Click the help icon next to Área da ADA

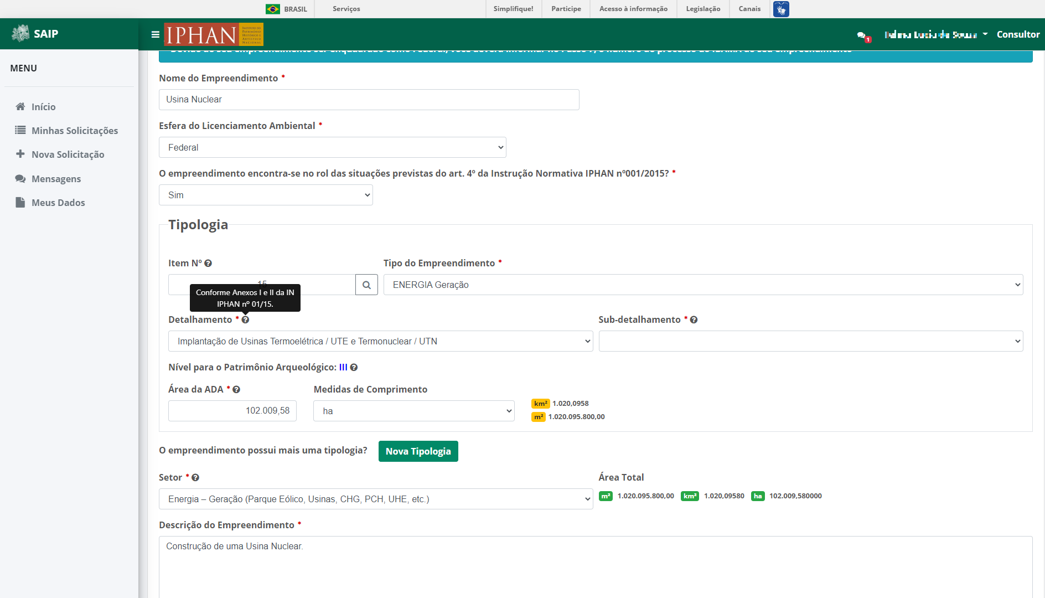[x=236, y=390]
